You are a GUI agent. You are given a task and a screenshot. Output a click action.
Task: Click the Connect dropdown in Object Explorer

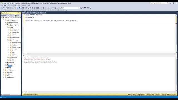(x=4, y=15)
